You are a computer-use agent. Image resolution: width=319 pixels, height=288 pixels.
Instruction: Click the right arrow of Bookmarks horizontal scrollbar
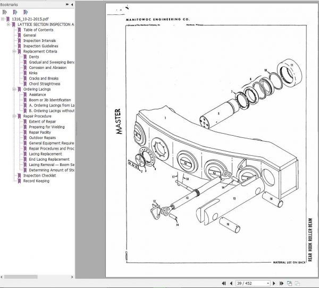(72, 277)
